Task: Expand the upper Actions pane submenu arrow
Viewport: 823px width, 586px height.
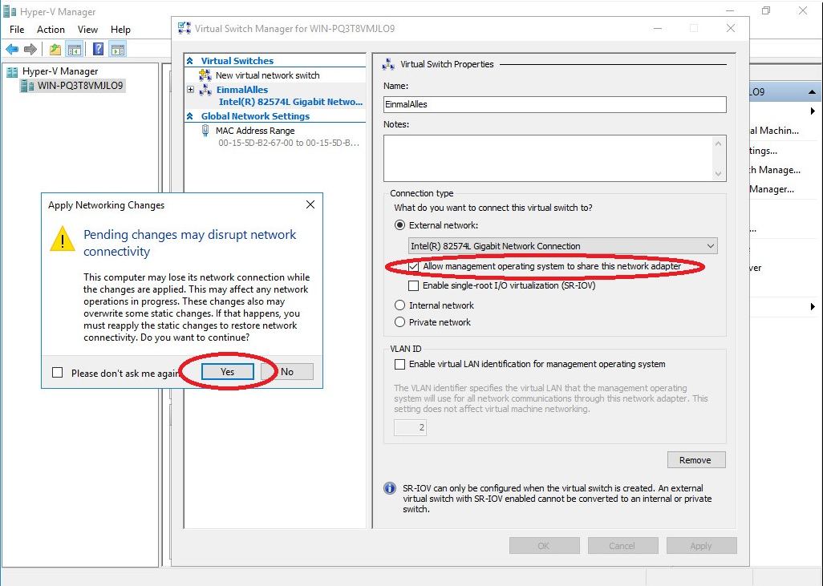Action: click(813, 111)
